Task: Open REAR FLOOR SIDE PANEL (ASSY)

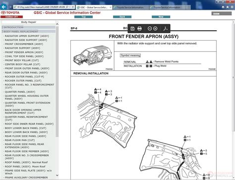Action: [x=25, y=136]
